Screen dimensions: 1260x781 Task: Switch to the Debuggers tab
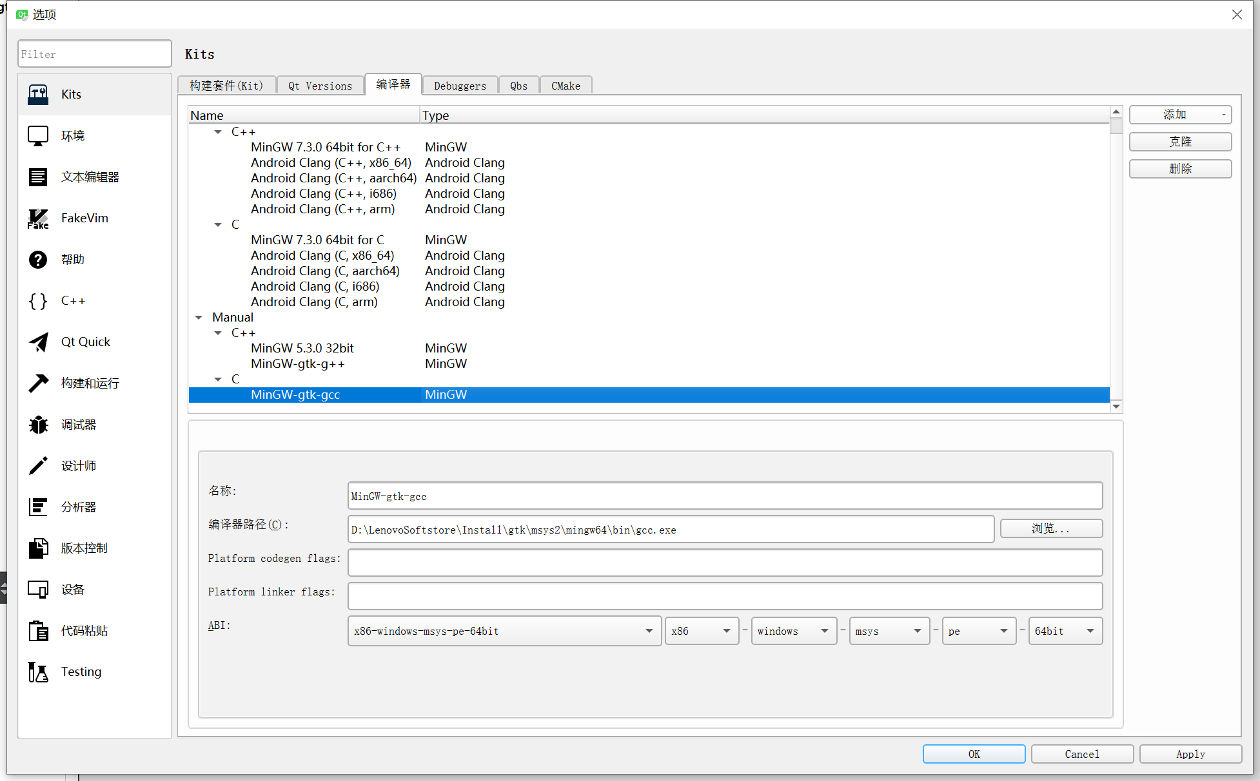(x=460, y=86)
